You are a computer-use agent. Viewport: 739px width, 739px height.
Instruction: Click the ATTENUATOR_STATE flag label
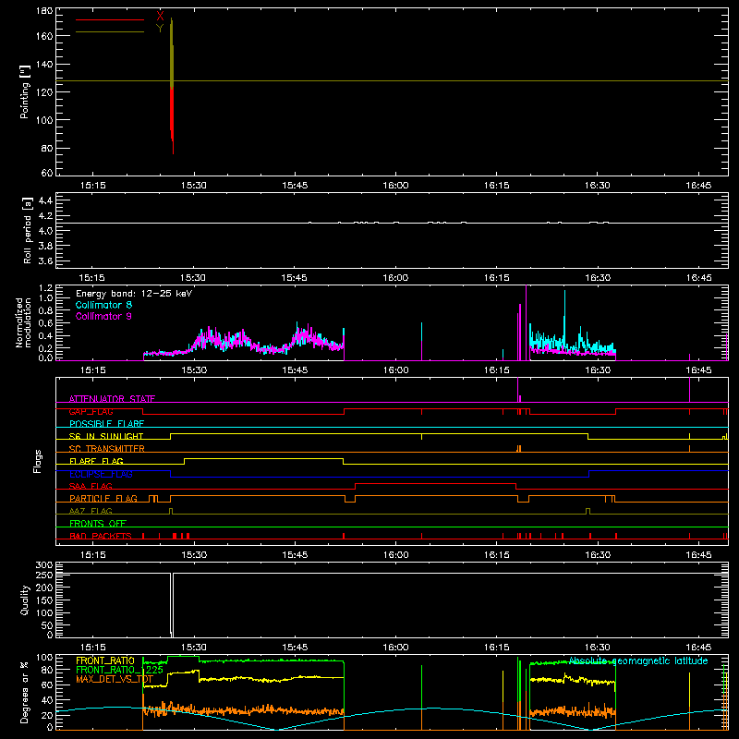(112, 399)
